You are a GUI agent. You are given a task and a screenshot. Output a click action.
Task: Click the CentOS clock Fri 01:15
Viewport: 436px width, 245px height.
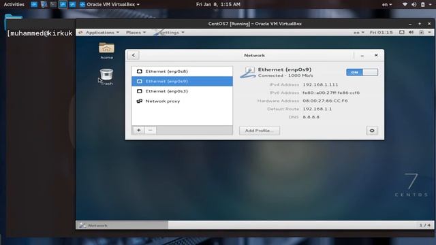[381, 33]
